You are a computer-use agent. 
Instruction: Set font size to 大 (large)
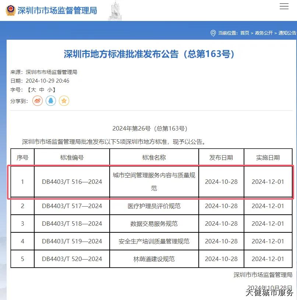pos(33,90)
